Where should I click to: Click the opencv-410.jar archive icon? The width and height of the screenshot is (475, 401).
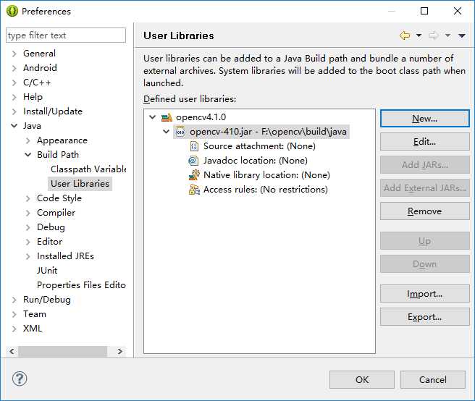click(x=180, y=132)
